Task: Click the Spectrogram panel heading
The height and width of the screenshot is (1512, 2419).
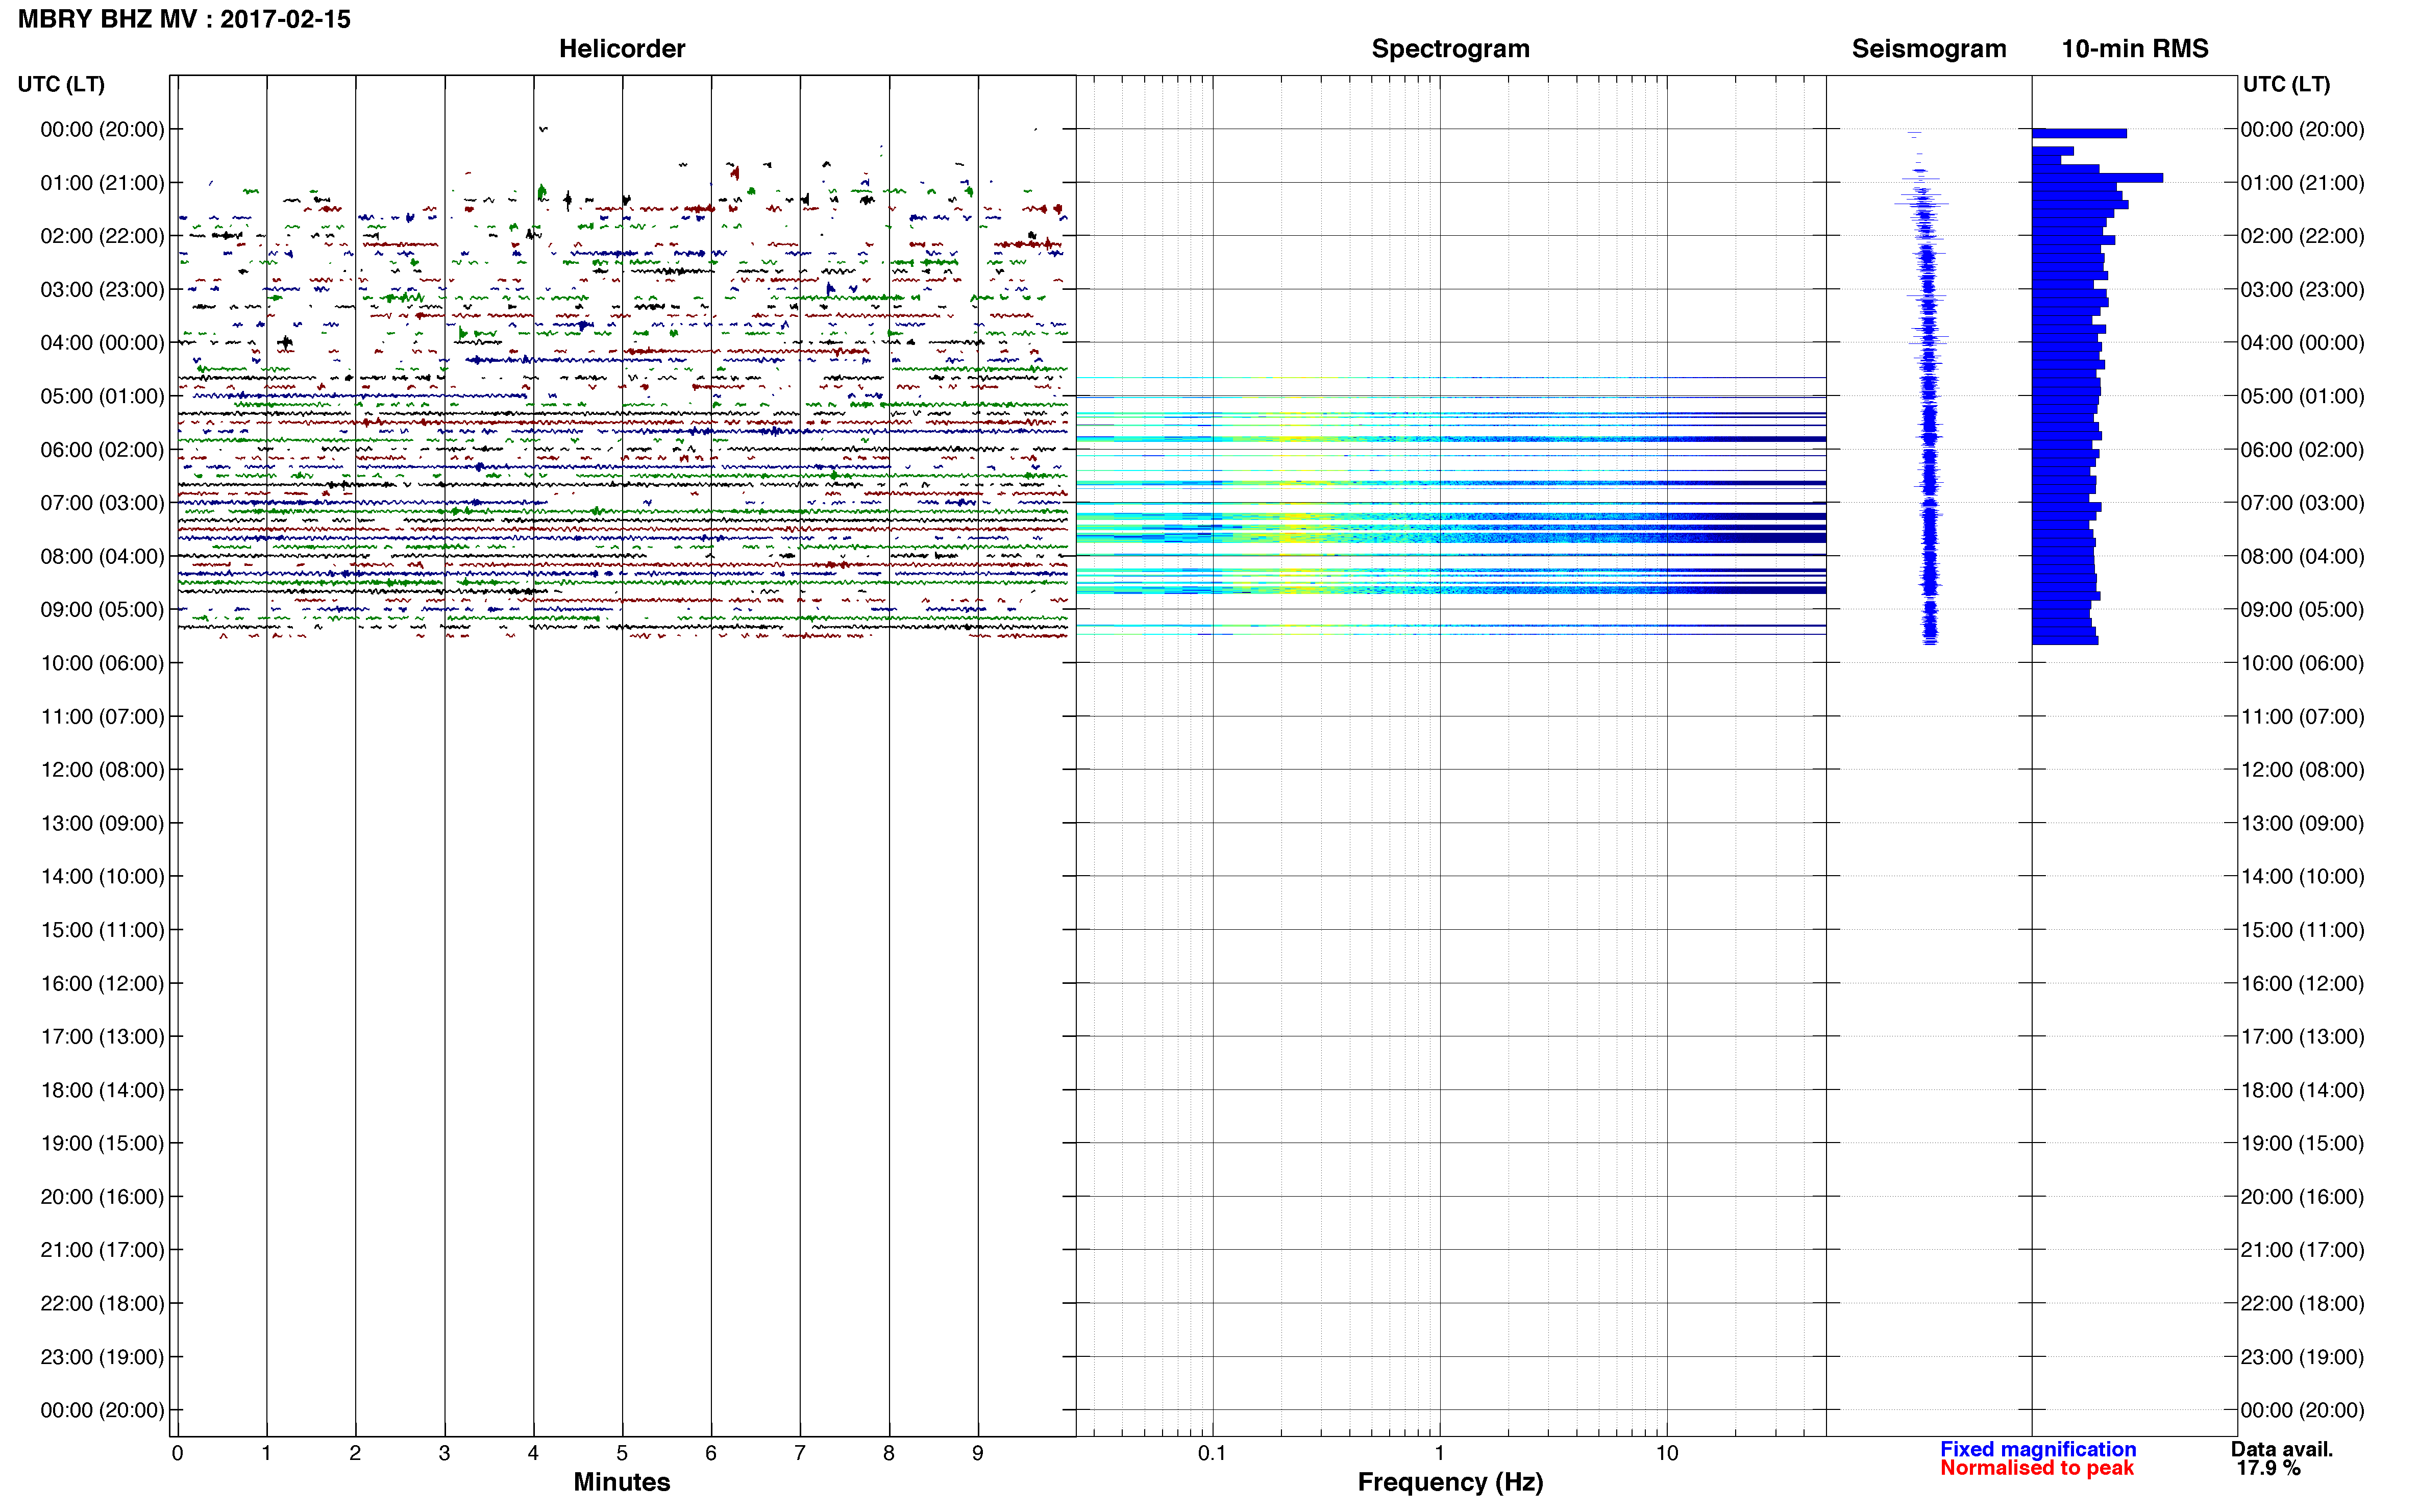Action: pyautogui.click(x=1450, y=49)
